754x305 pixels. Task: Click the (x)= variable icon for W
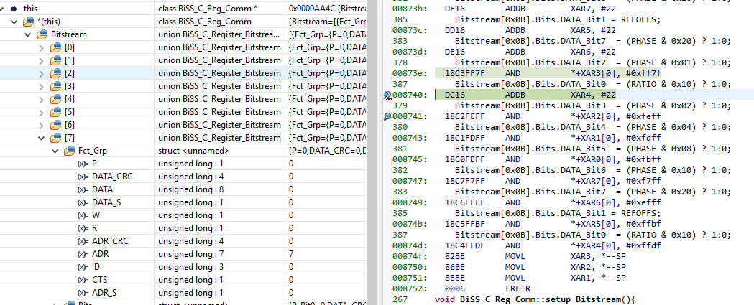coord(83,215)
